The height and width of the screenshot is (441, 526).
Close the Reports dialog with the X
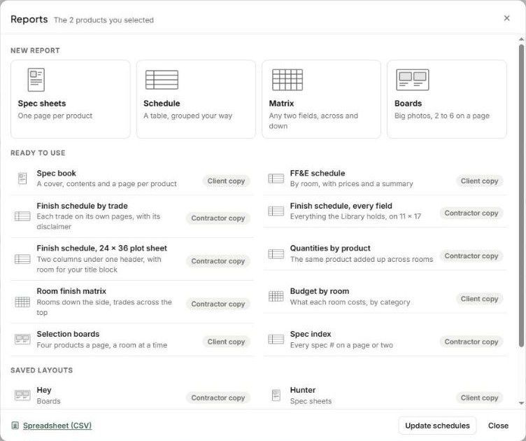pos(506,18)
